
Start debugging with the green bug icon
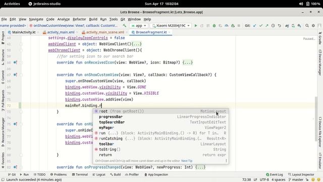[214, 26]
